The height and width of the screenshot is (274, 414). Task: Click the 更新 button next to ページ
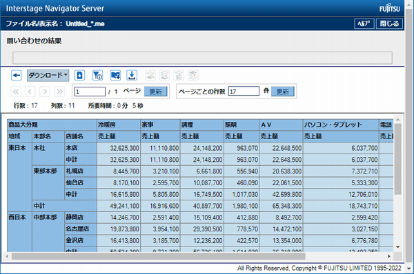(155, 92)
